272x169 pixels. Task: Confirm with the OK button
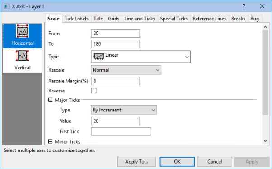click(x=177, y=162)
